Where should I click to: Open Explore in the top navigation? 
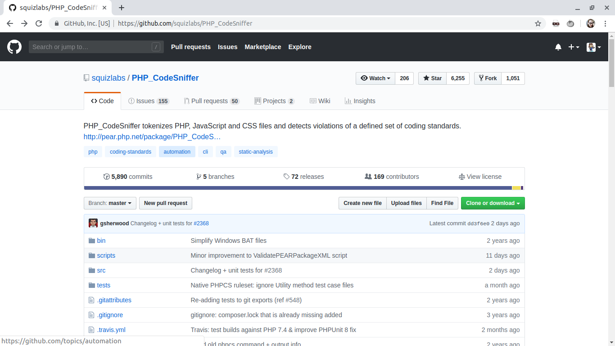(300, 47)
